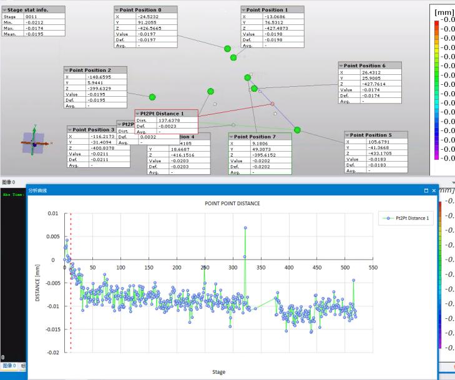Collapse the Point Position 2 info box
The image size is (455, 380).
point(66,71)
